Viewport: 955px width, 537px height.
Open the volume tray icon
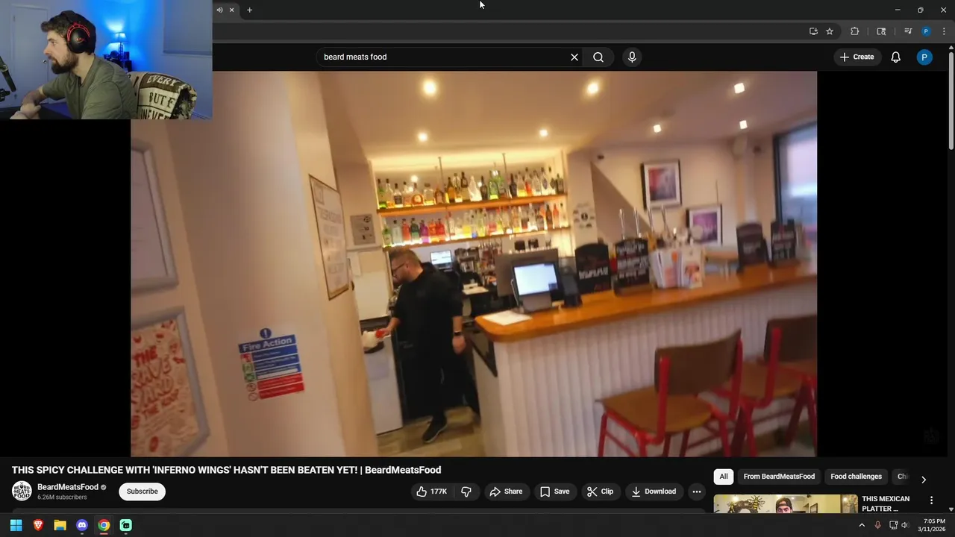[x=904, y=525]
